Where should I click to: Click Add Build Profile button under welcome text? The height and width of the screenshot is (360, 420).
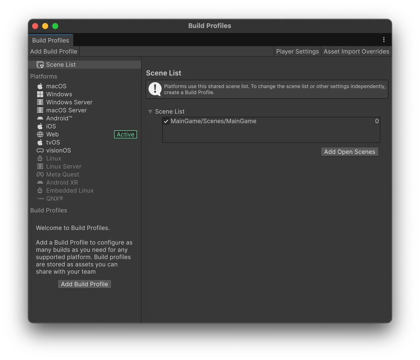[x=84, y=284]
